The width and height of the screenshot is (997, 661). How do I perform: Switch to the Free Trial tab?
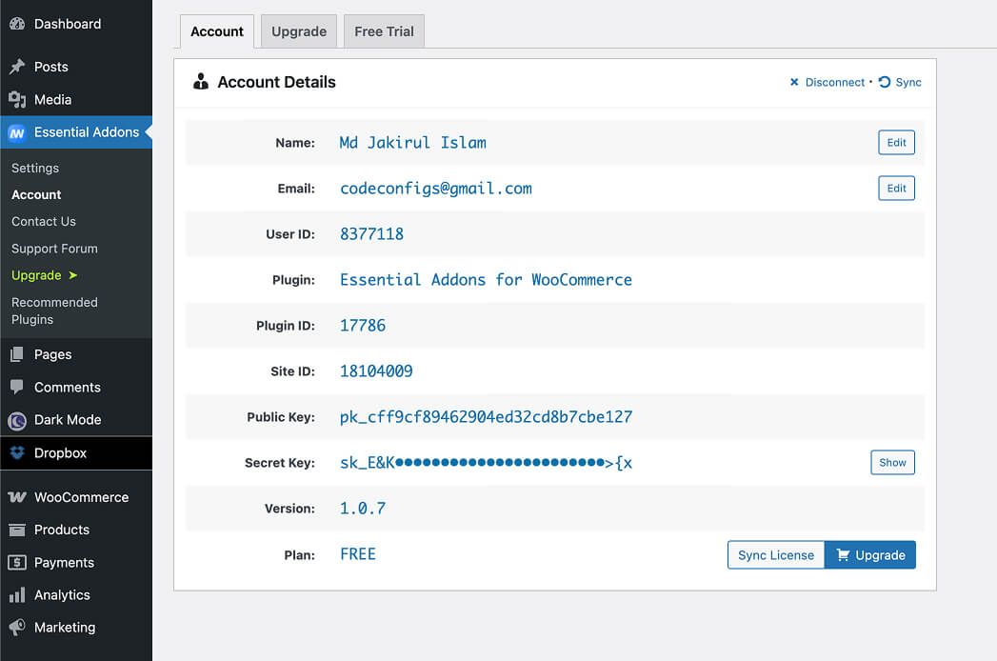click(x=384, y=31)
